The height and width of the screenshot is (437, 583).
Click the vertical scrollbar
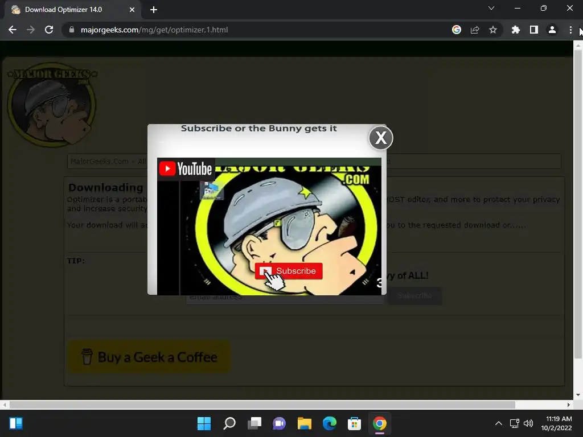point(578,204)
